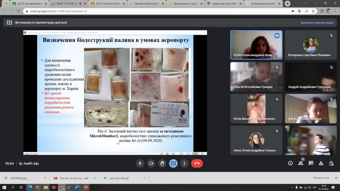Open host controls lock icon

(x=331, y=163)
